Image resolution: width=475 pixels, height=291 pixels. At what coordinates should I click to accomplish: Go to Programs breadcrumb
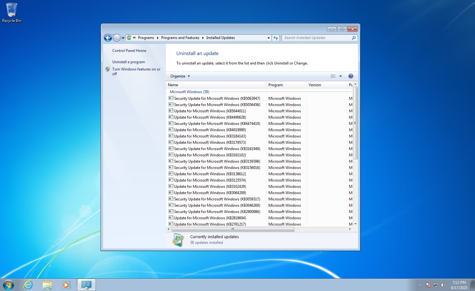point(146,38)
